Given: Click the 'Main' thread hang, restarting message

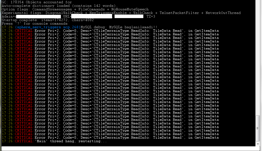Looking at the screenshot, I should [x=71, y=141].
